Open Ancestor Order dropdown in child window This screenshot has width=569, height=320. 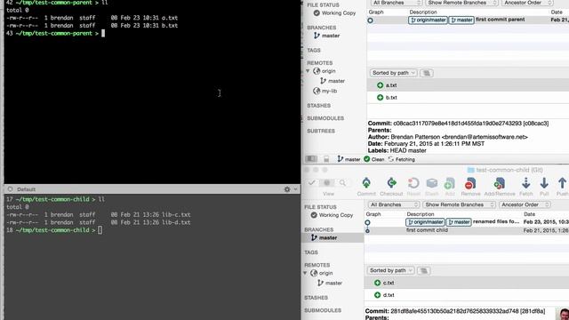[x=525, y=204]
